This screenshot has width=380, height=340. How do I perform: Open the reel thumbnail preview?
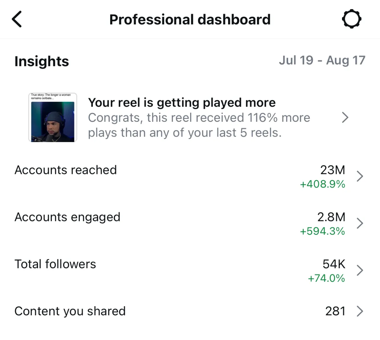pos(53,117)
